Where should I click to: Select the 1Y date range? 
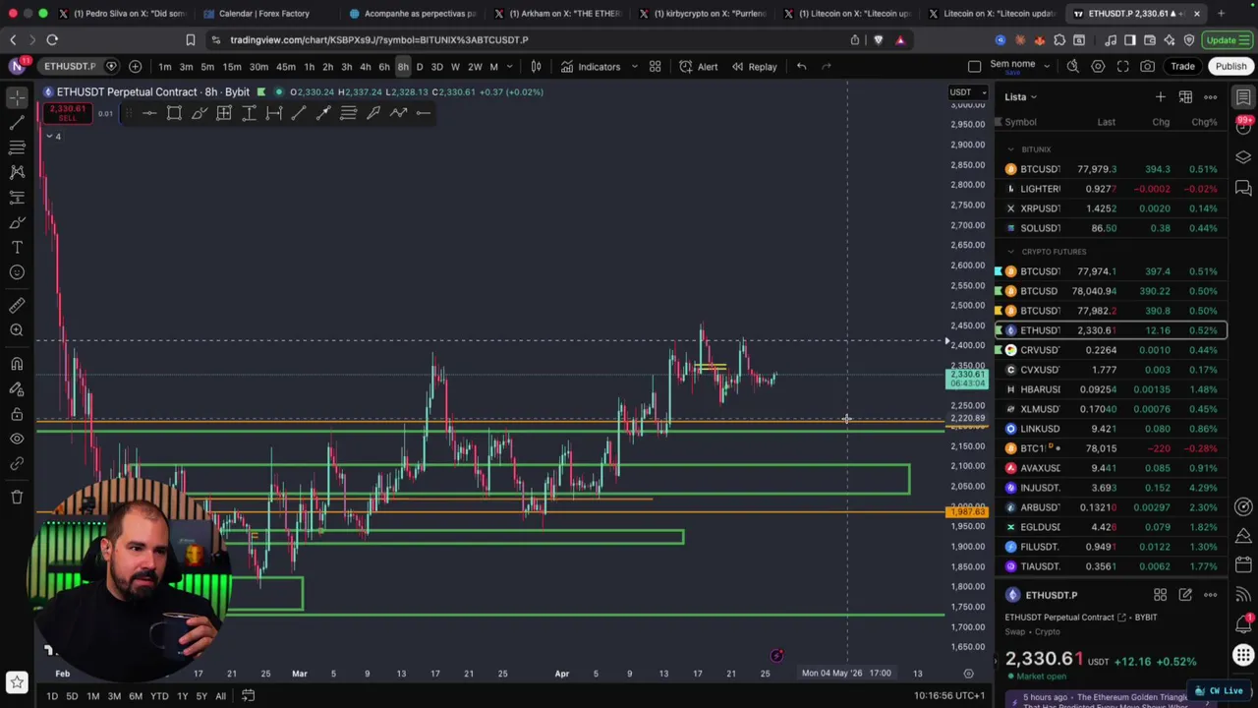182,696
